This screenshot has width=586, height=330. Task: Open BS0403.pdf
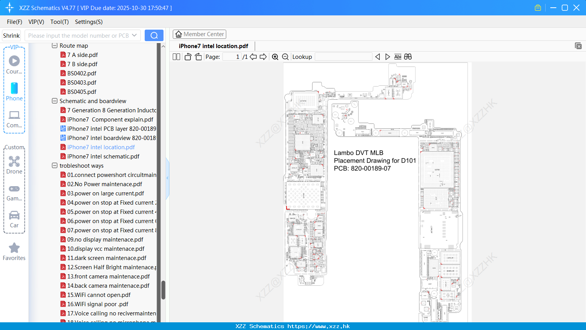(78, 83)
